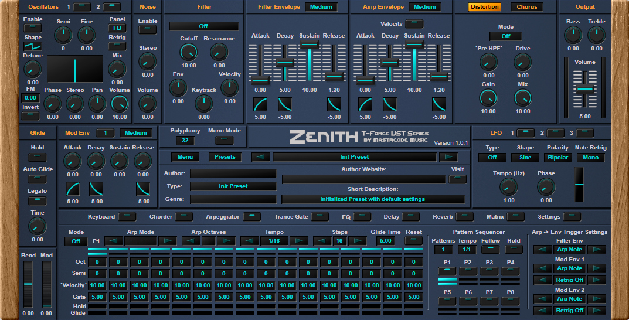Open the LFO Note Retrig Mono dropdown
The width and height of the screenshot is (629, 320).
[590, 158]
